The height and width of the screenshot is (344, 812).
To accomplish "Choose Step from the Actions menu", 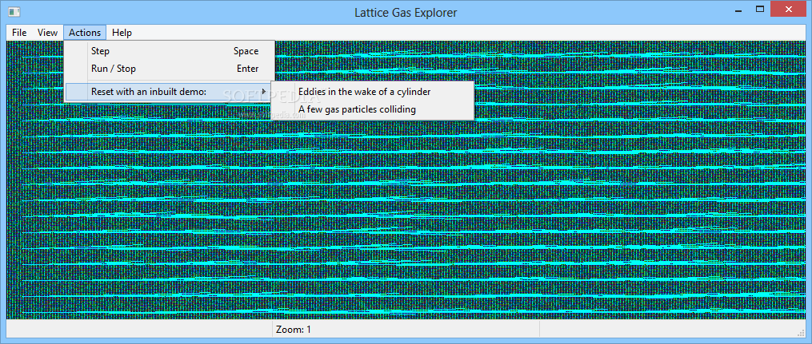I will [x=170, y=51].
